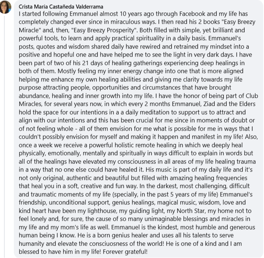Open the commenter's profile picture avatar

pos(5,7)
